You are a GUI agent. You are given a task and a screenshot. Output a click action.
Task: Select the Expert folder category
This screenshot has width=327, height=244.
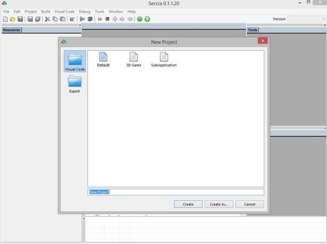74,84
